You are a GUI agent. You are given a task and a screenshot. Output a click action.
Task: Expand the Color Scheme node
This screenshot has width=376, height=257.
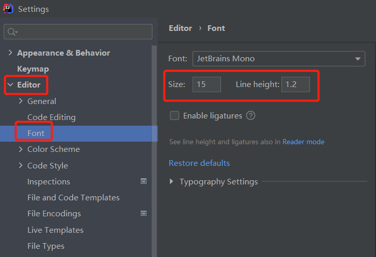click(21, 149)
